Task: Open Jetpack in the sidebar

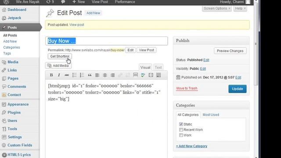Action: 14,18
